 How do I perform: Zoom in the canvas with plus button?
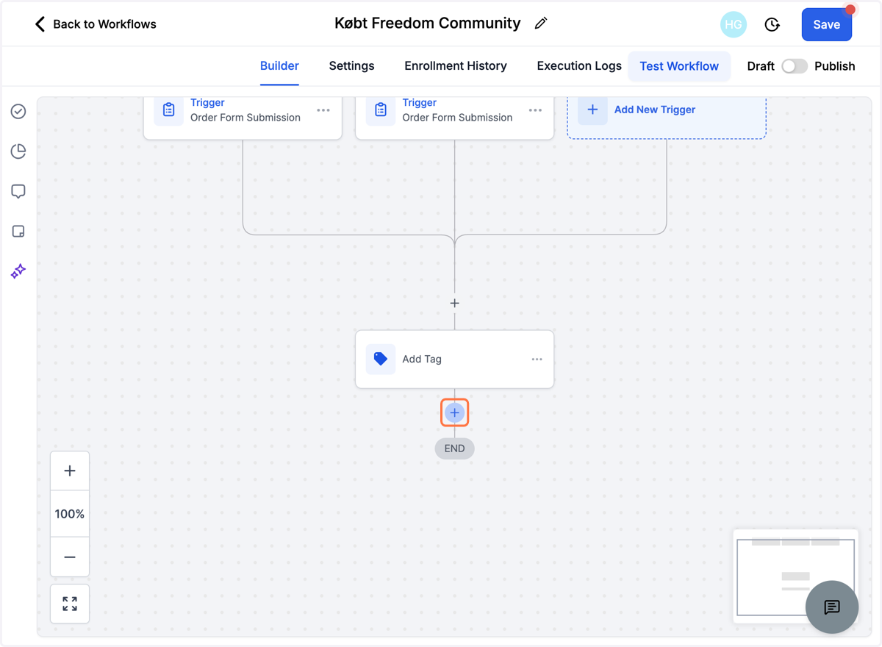(70, 471)
